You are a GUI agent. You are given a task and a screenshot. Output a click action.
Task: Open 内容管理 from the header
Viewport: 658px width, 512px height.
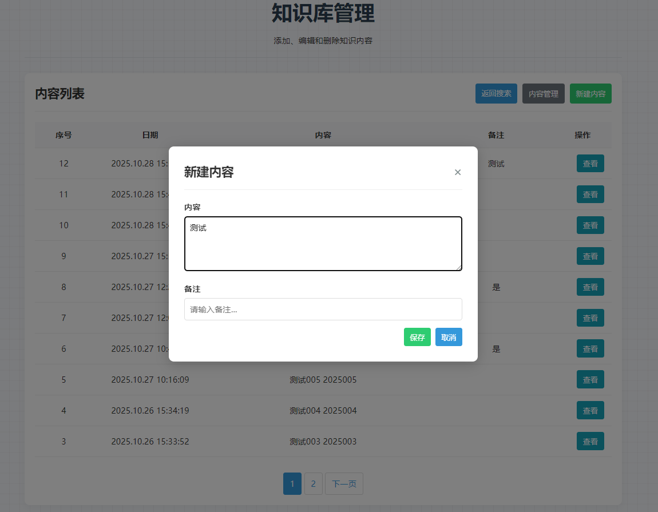coord(543,94)
